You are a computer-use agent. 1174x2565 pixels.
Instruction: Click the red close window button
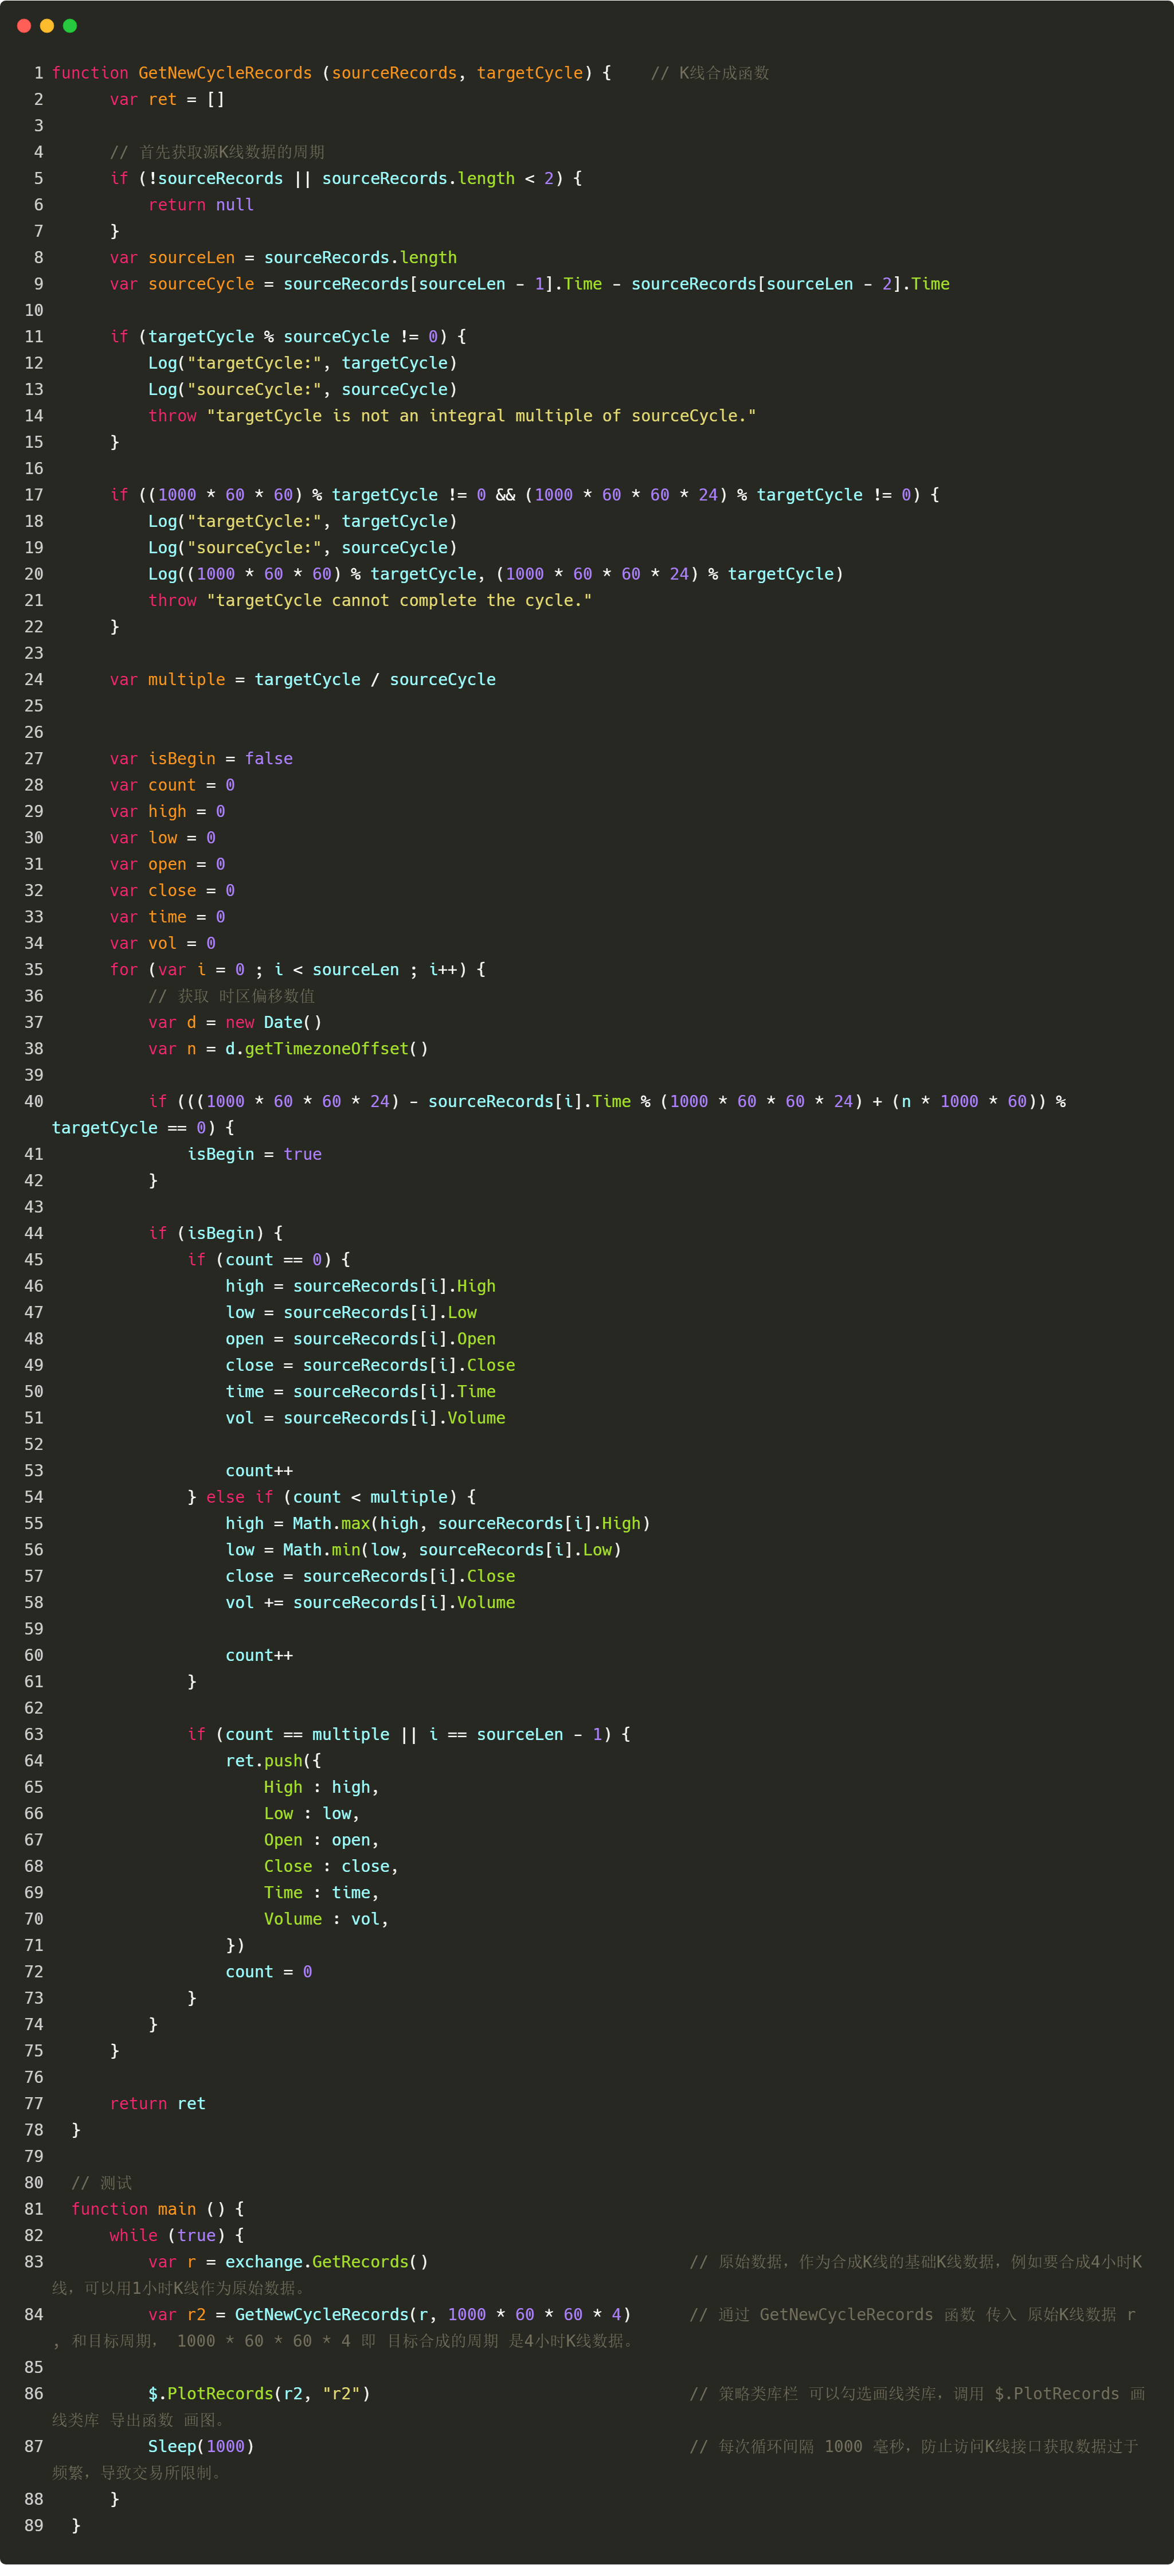tap(24, 26)
